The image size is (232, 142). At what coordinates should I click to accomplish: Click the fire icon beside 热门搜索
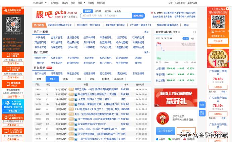[x=152, y=13]
